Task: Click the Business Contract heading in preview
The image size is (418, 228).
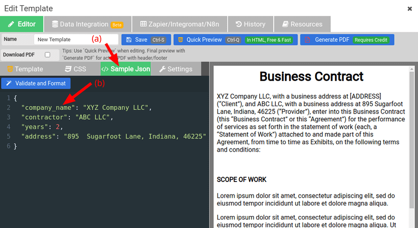Action: click(x=311, y=76)
